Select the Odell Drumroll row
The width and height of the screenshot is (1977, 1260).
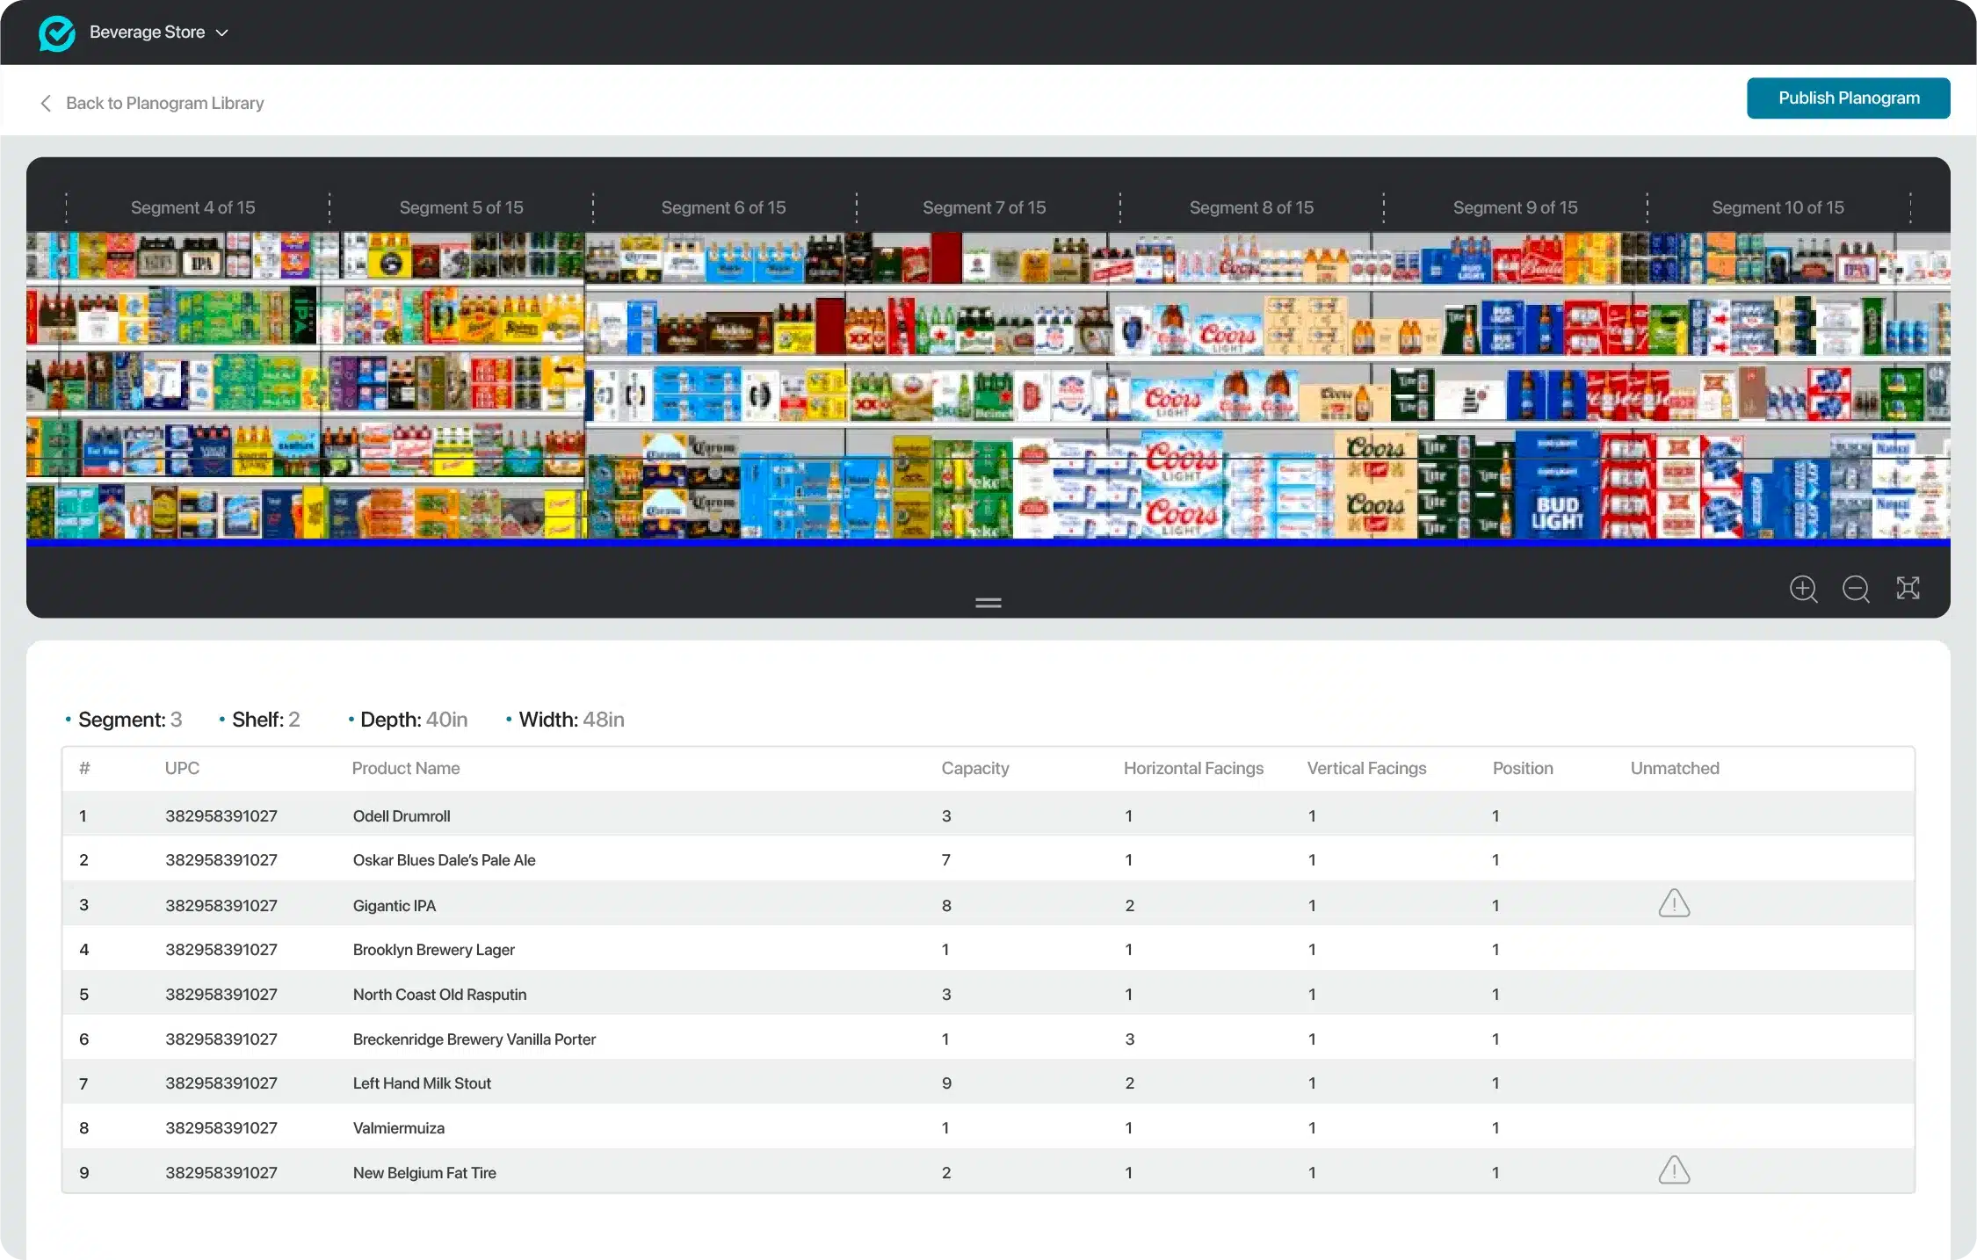click(x=988, y=815)
